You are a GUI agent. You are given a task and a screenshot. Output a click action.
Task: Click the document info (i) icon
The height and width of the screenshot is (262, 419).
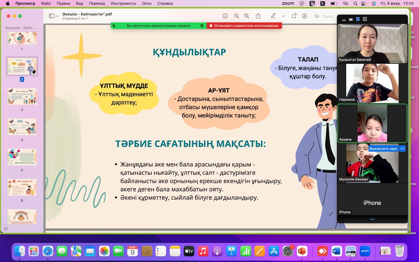click(x=225, y=16)
